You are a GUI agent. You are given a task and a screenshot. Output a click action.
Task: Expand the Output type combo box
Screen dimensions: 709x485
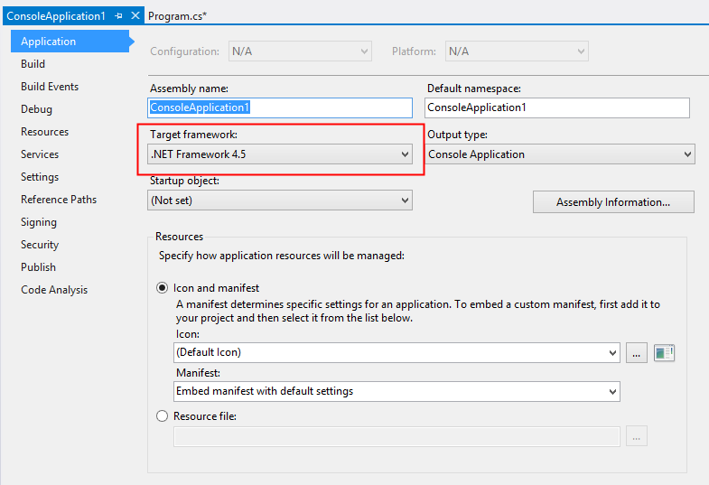coord(560,154)
